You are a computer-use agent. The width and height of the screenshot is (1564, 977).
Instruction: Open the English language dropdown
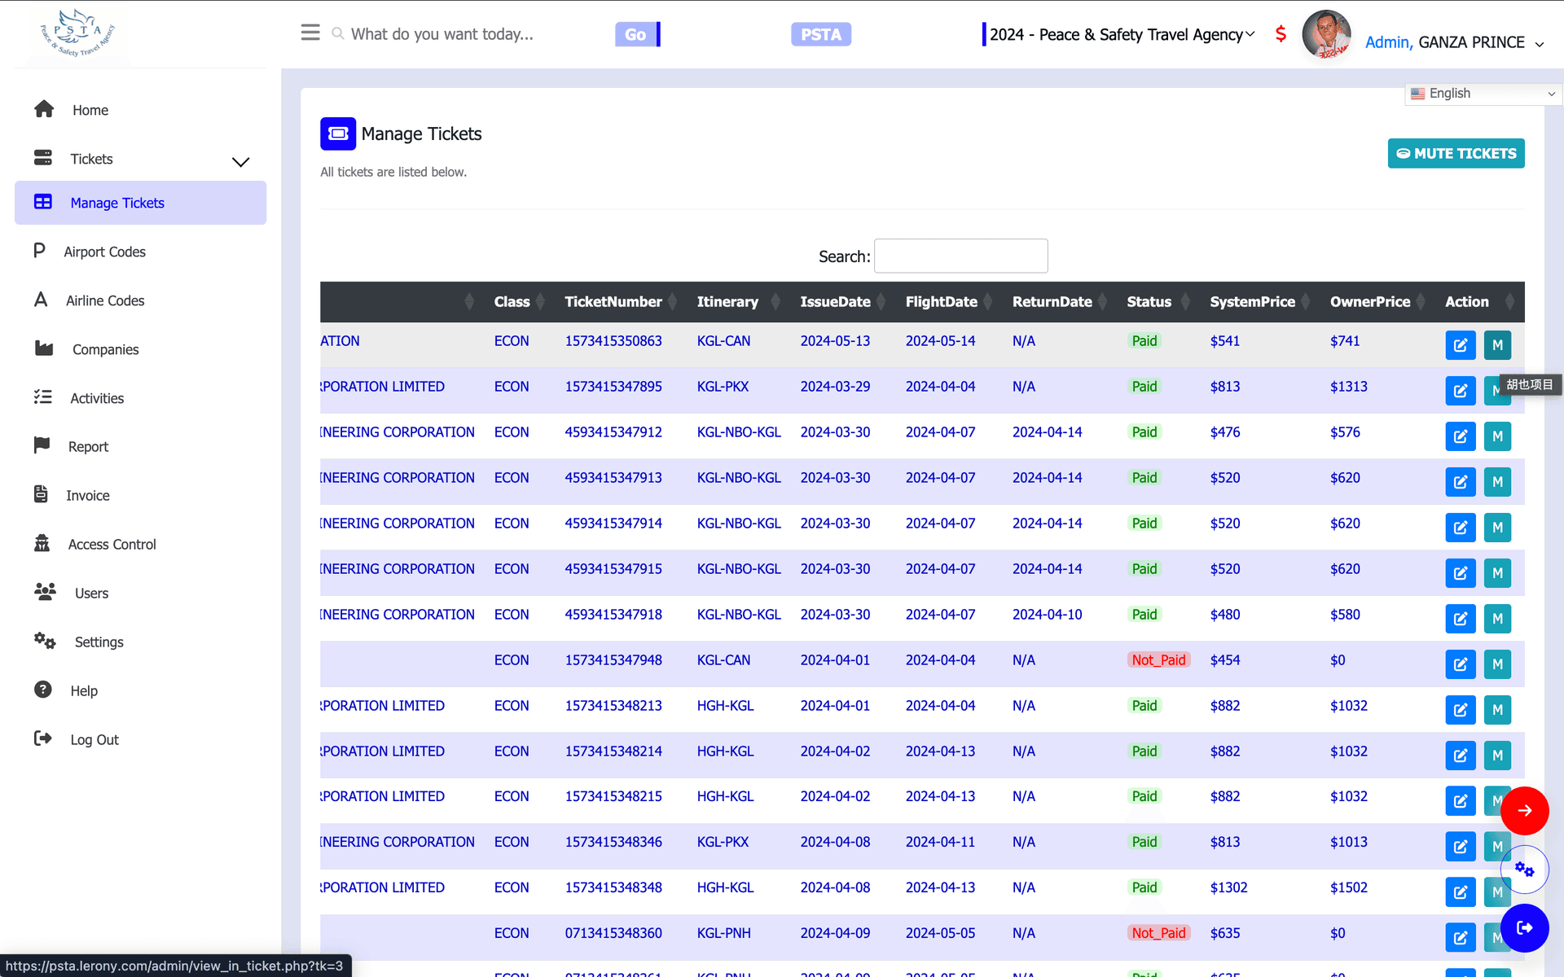(x=1483, y=94)
